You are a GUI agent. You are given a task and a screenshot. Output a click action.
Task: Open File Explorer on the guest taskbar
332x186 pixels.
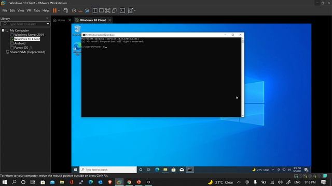click(165, 170)
